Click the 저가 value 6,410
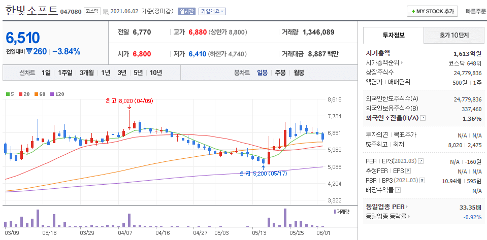This screenshot has width=487, height=240. 198,54
